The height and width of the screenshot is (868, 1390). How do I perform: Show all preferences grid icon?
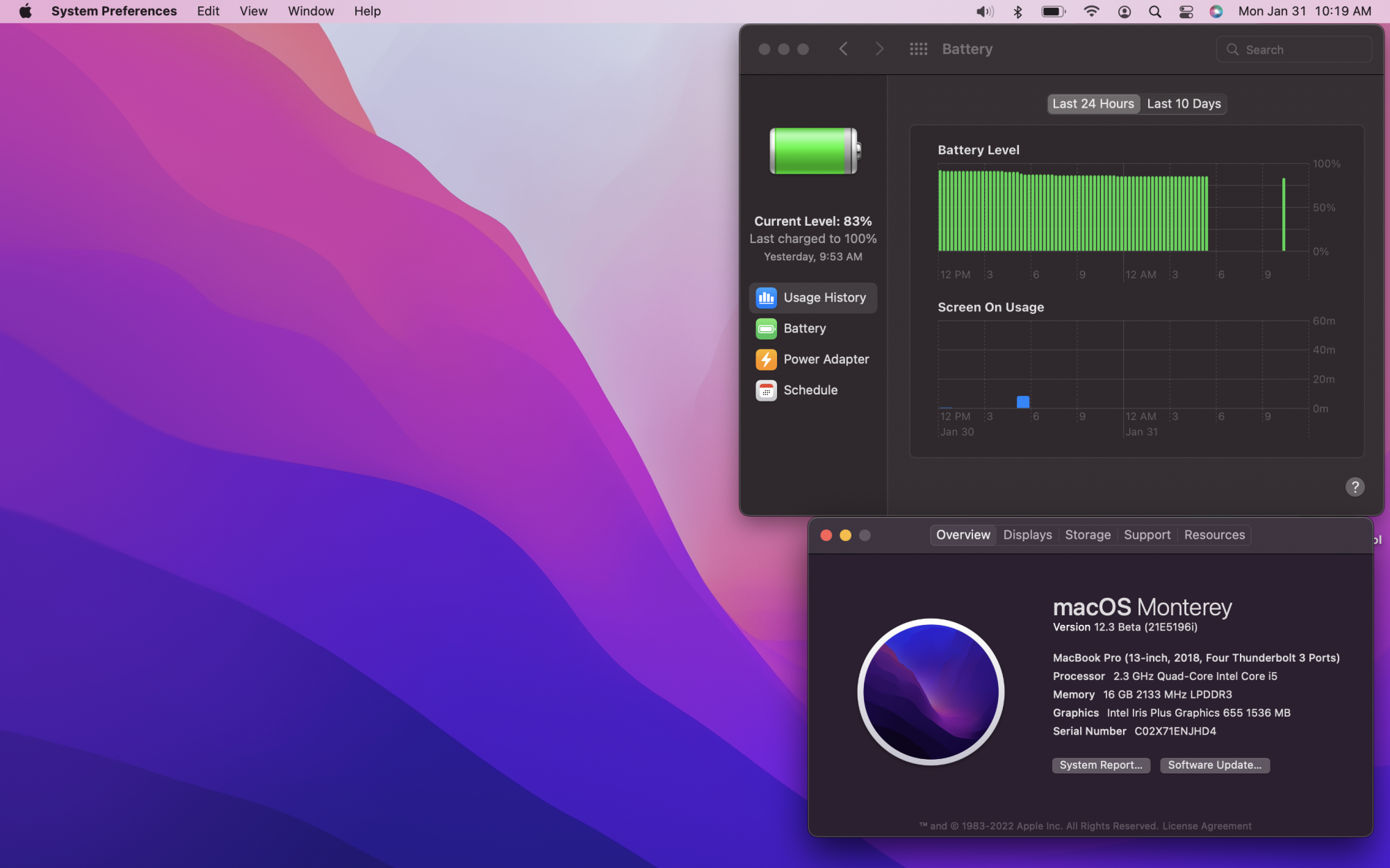click(918, 49)
